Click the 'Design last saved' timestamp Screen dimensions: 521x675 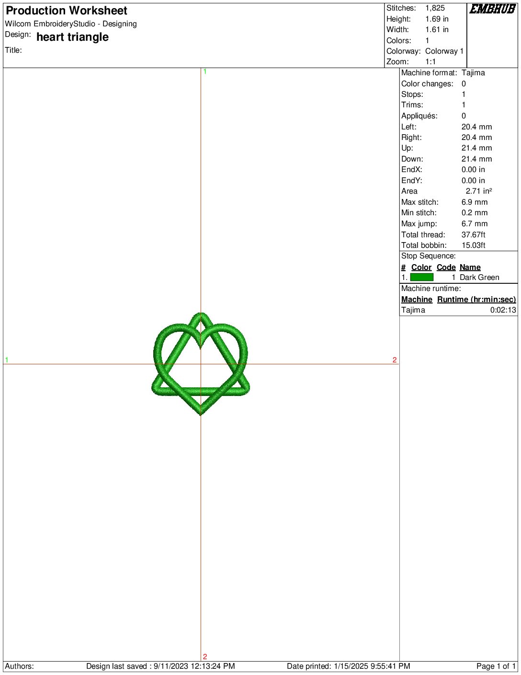(160, 666)
